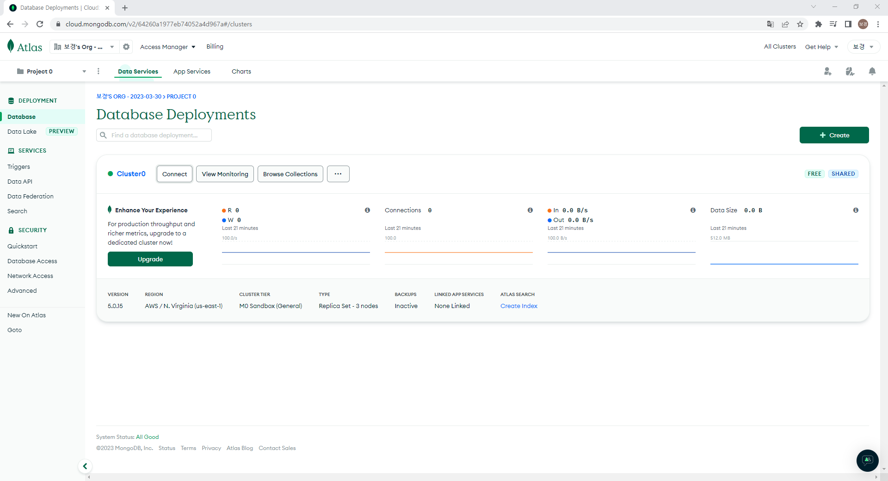Click invite user to project icon
This screenshot has height=481, width=888.
coord(827,71)
